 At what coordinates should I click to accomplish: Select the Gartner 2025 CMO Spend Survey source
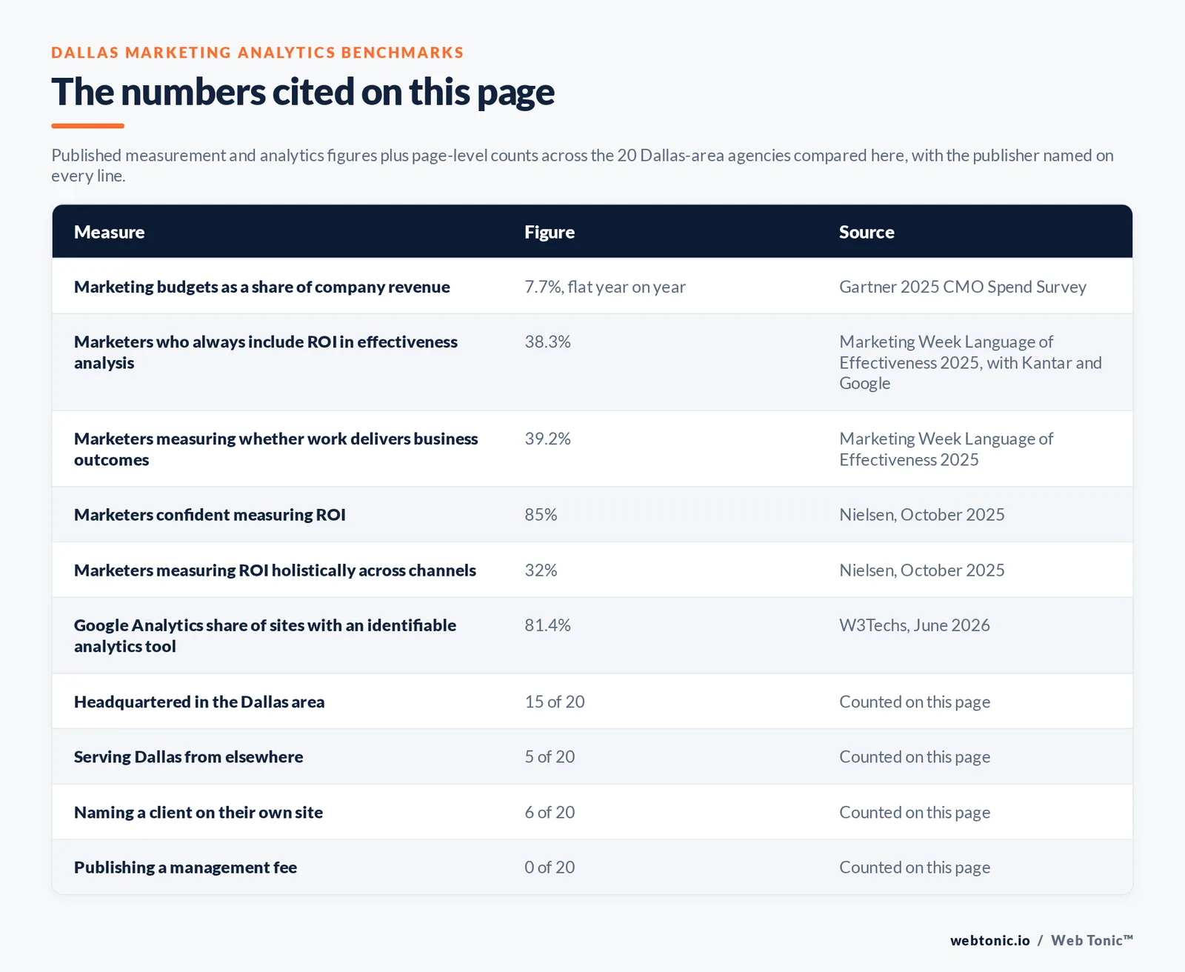(x=962, y=287)
